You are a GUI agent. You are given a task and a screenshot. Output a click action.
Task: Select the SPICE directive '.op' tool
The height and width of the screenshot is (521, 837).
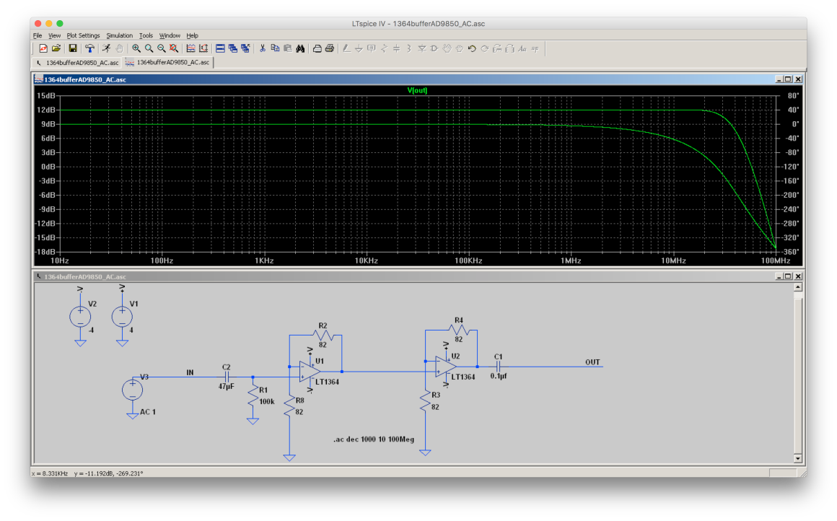click(x=535, y=48)
